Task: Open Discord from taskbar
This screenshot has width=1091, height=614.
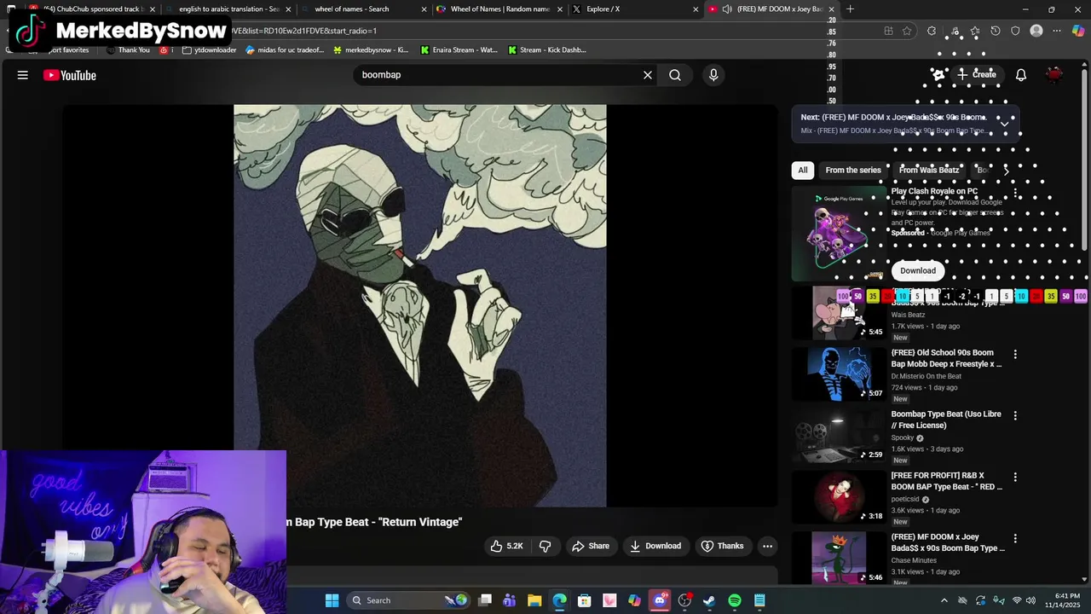Action: coord(659,600)
